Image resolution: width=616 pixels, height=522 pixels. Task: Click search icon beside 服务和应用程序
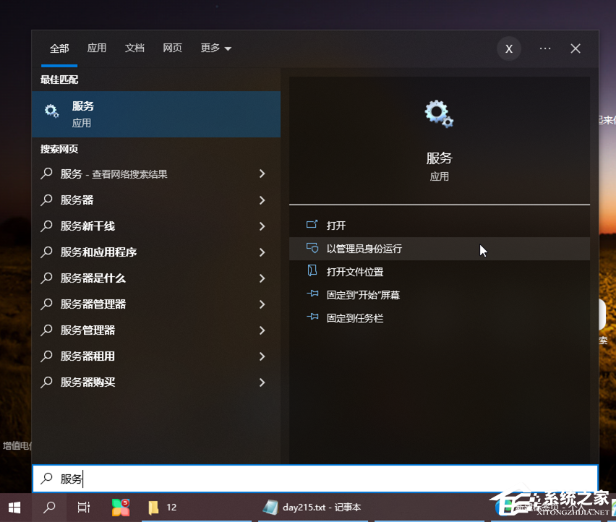click(x=47, y=252)
